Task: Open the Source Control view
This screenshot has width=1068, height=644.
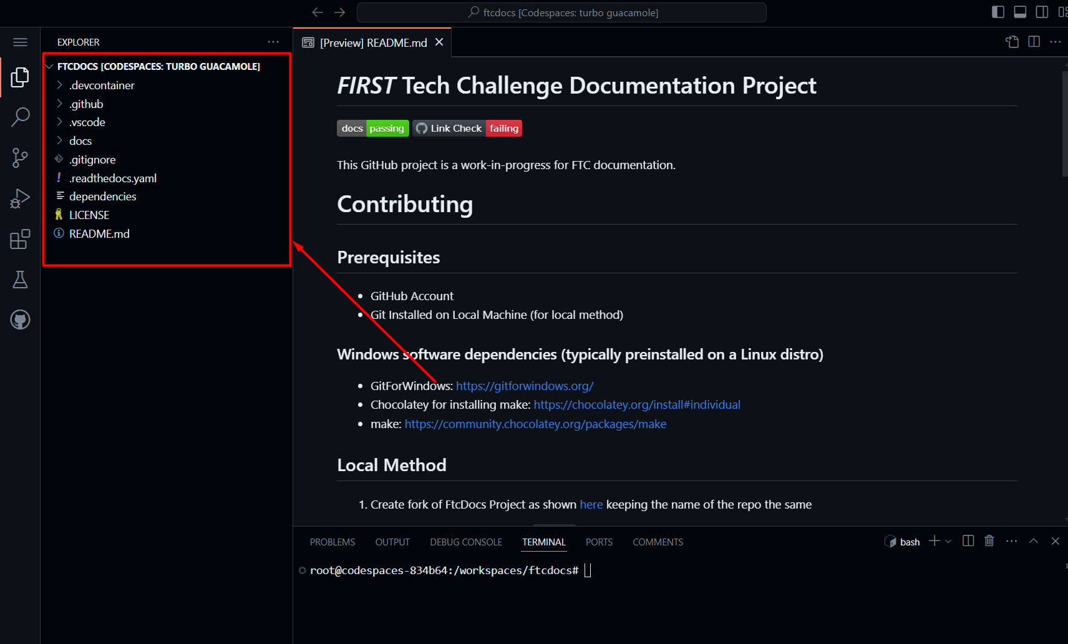Action: click(20, 157)
